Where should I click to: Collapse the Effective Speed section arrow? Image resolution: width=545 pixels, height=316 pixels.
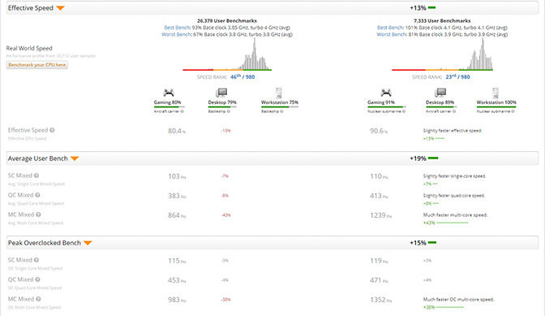[x=61, y=8]
